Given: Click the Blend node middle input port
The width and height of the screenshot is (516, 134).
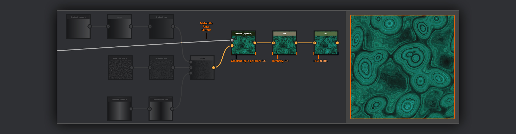Looking at the screenshot, I should [191, 68].
